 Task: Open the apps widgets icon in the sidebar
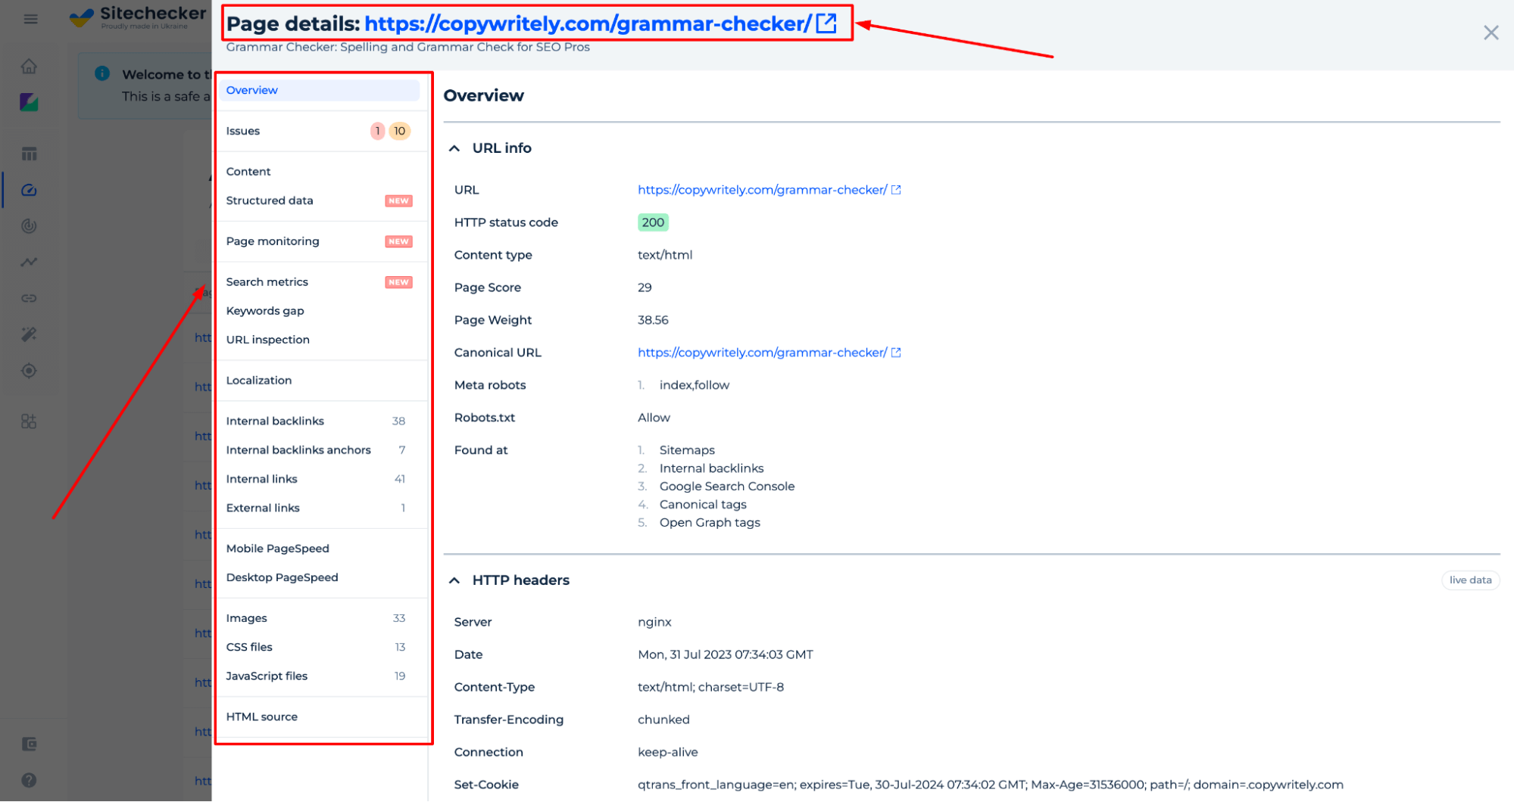pos(29,421)
